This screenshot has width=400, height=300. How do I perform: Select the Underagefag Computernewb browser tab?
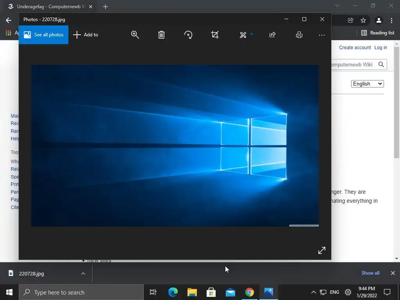[50, 7]
